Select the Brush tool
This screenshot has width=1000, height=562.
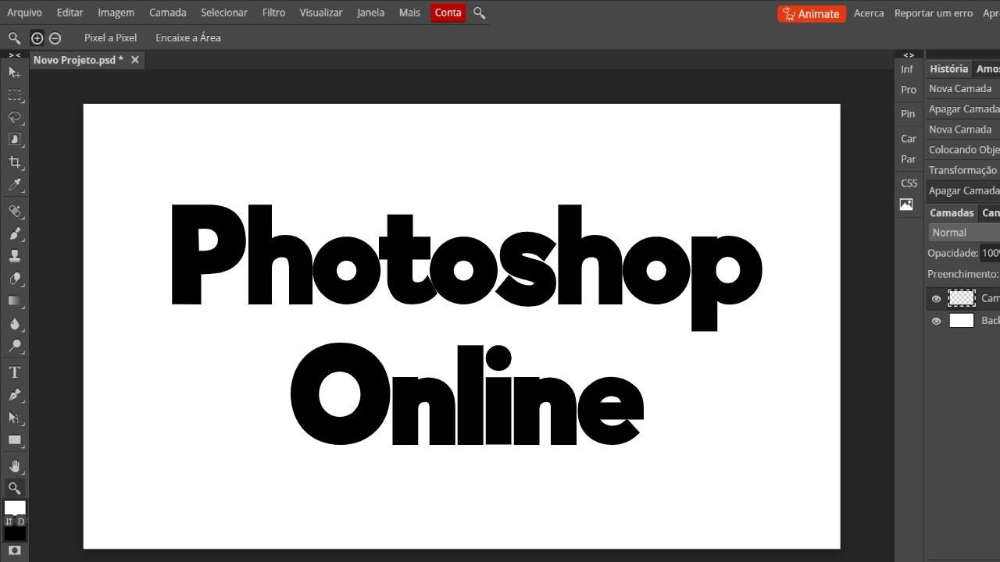click(14, 233)
